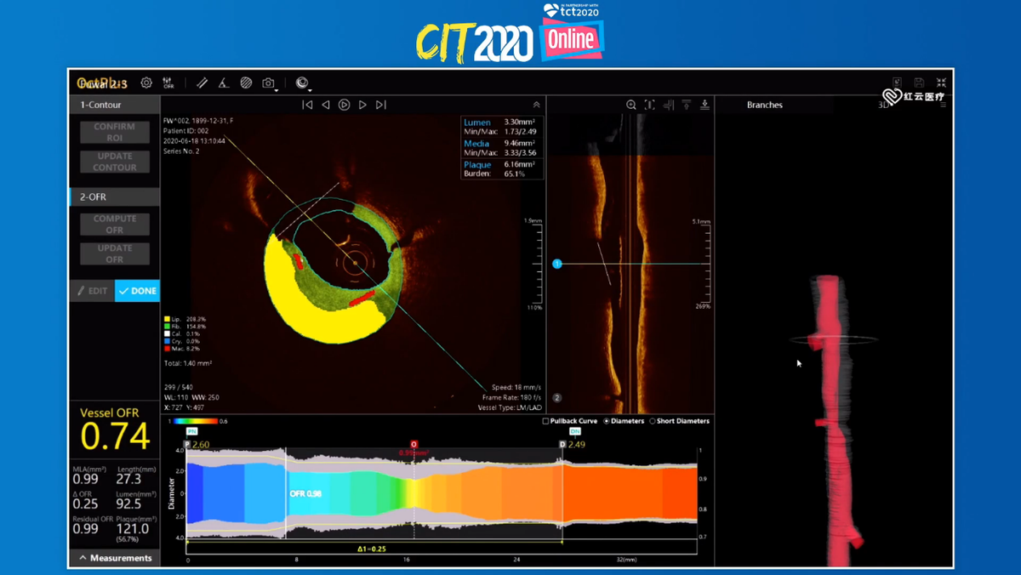Click the upload arrow icon in longitudinal toolbar
The image size is (1021, 575).
point(687,105)
